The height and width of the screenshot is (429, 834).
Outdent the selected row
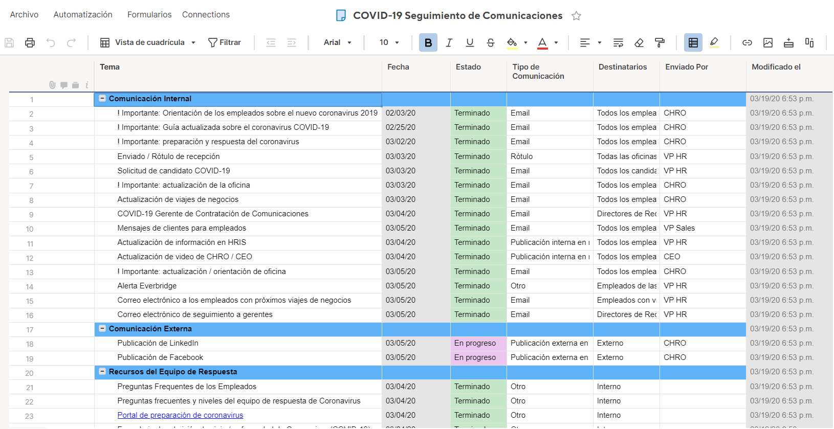pyautogui.click(x=271, y=42)
